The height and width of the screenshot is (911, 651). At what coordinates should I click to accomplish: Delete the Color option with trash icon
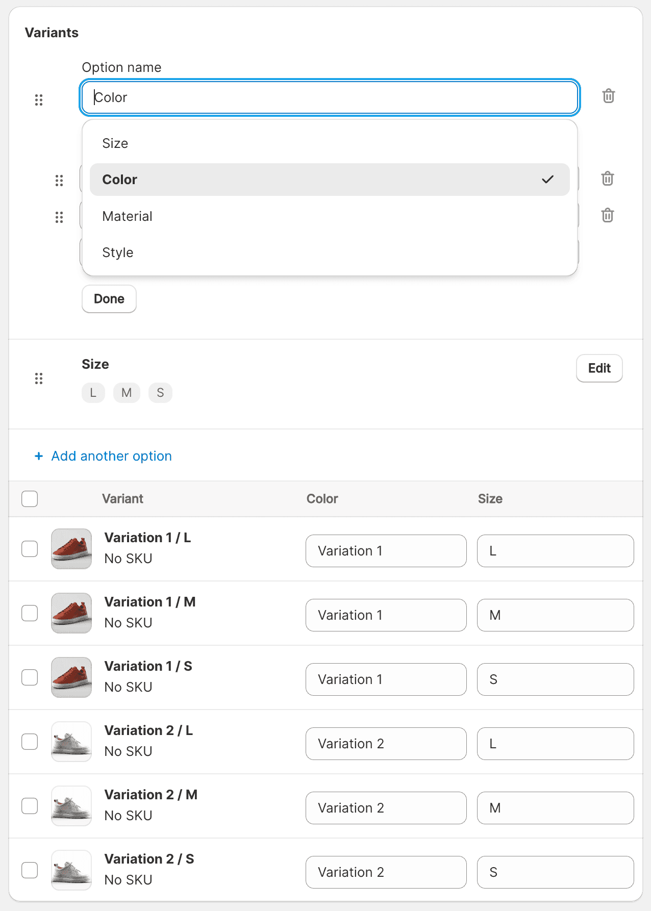coord(608,96)
